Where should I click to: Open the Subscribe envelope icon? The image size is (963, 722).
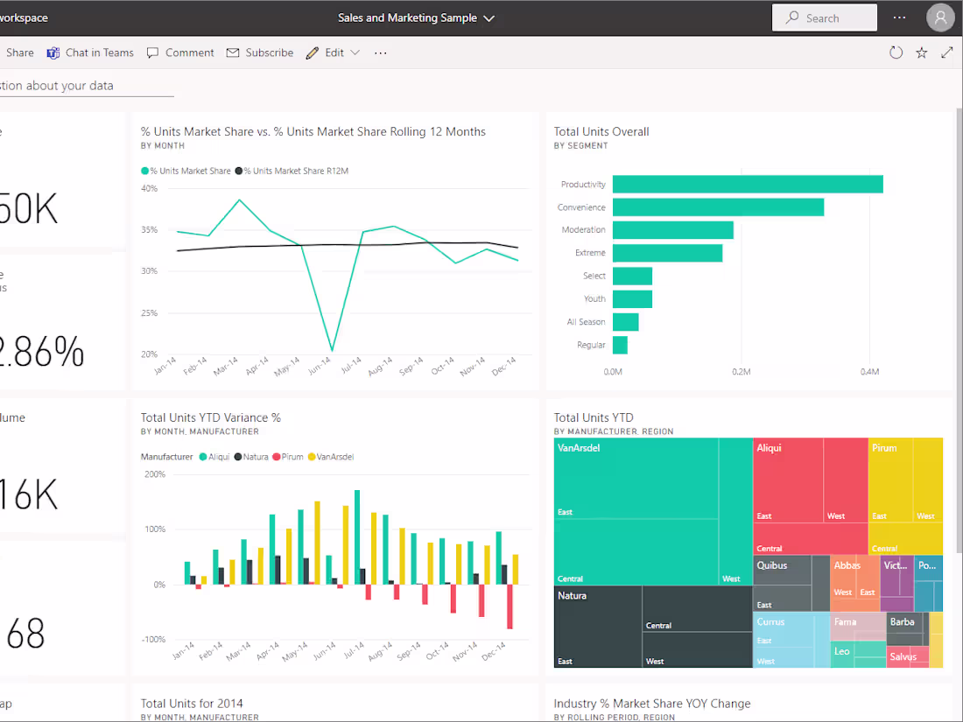[x=232, y=53]
